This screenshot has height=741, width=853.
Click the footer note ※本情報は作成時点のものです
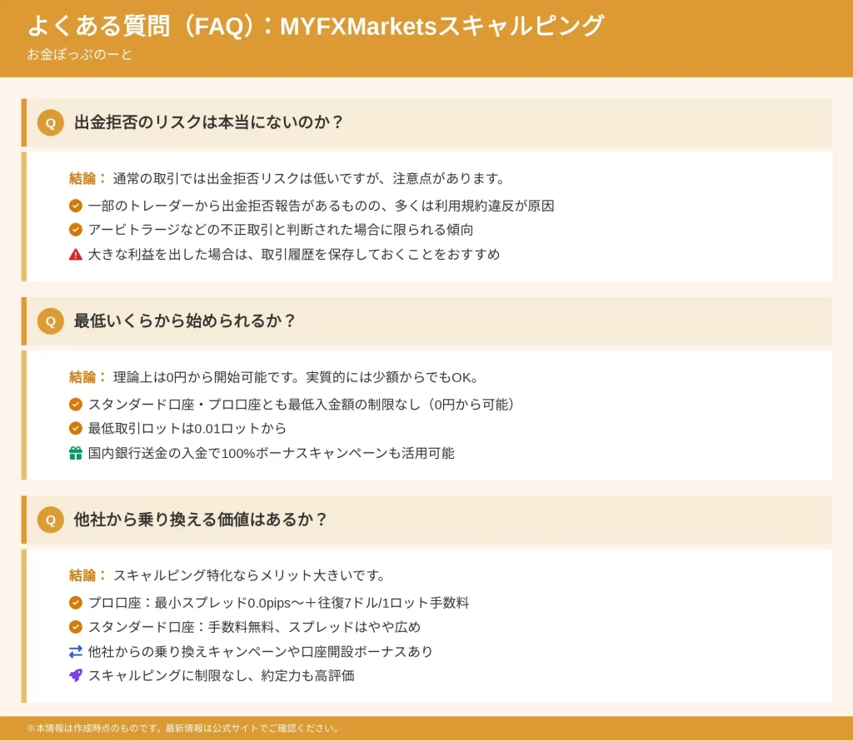pos(183,729)
